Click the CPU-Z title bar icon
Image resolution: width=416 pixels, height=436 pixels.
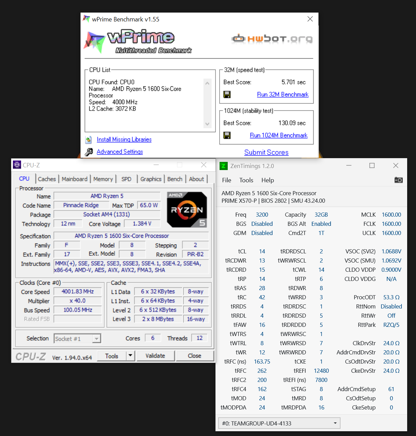(x=17, y=165)
